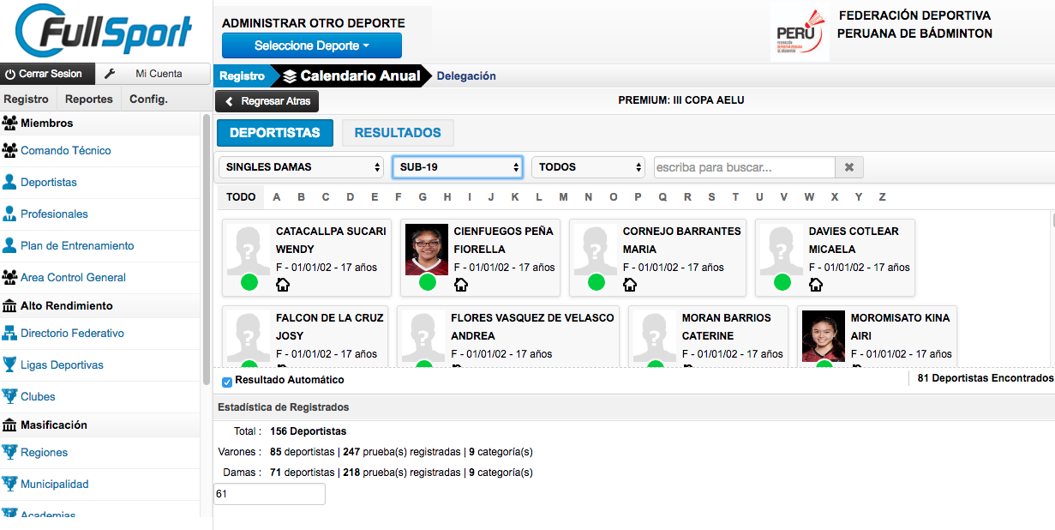Viewport: 1055px width, 530px height.
Task: Click the Deportistas person icon in sidebar
Action: tap(10, 183)
